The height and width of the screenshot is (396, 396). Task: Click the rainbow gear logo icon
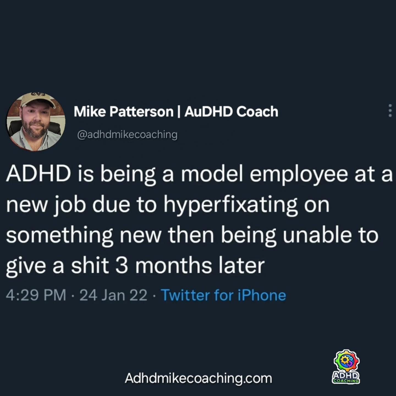(x=346, y=361)
